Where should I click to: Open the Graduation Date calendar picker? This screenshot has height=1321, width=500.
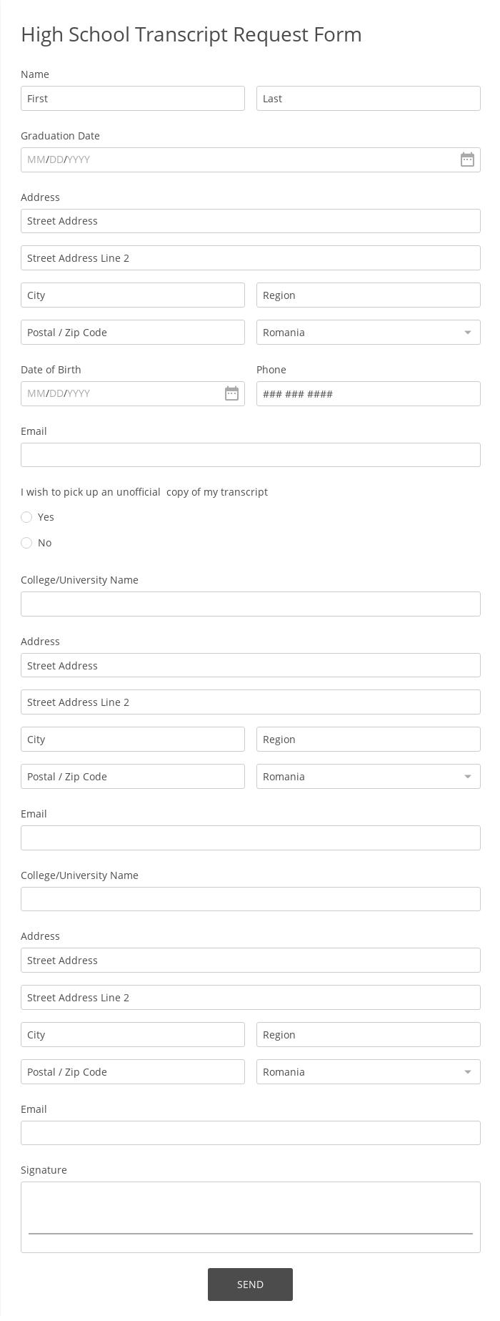(467, 159)
